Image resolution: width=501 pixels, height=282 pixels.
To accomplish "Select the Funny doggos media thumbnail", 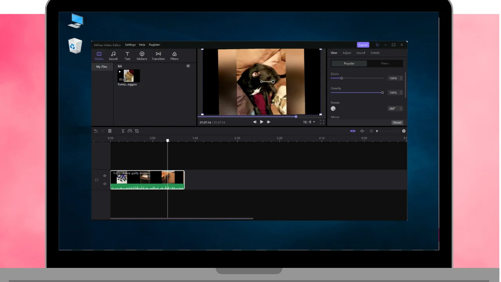I will (x=129, y=76).
